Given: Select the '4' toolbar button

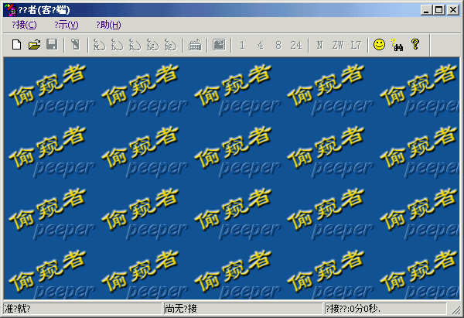Looking at the screenshot, I should pos(260,45).
